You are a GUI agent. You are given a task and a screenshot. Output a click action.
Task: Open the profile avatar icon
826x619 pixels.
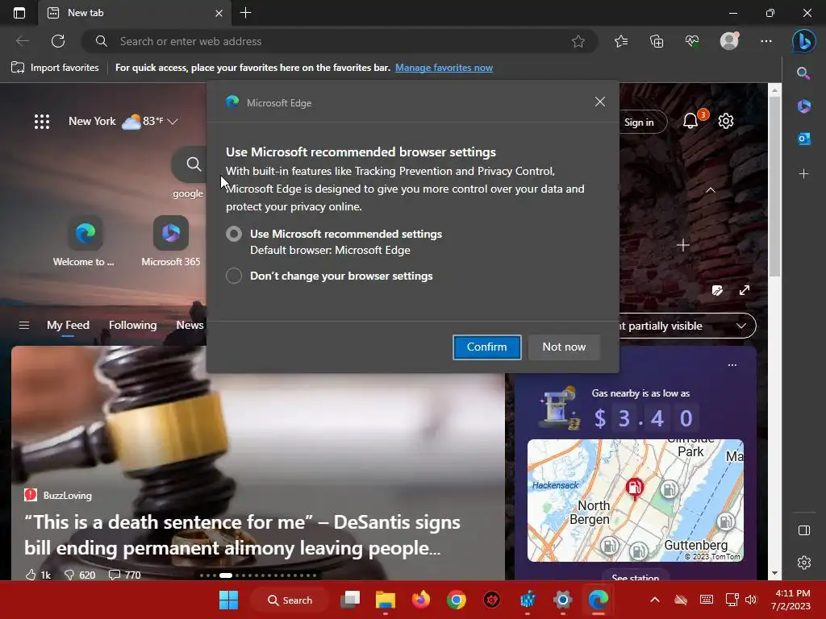[729, 41]
